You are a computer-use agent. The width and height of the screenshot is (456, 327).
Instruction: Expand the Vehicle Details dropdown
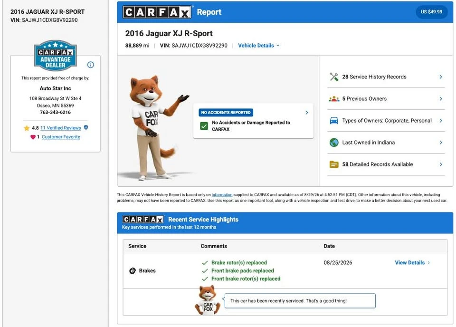click(258, 45)
